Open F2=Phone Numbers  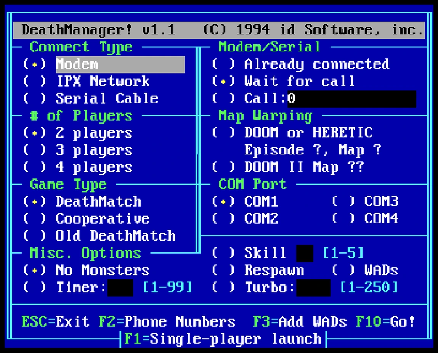[x=167, y=322]
